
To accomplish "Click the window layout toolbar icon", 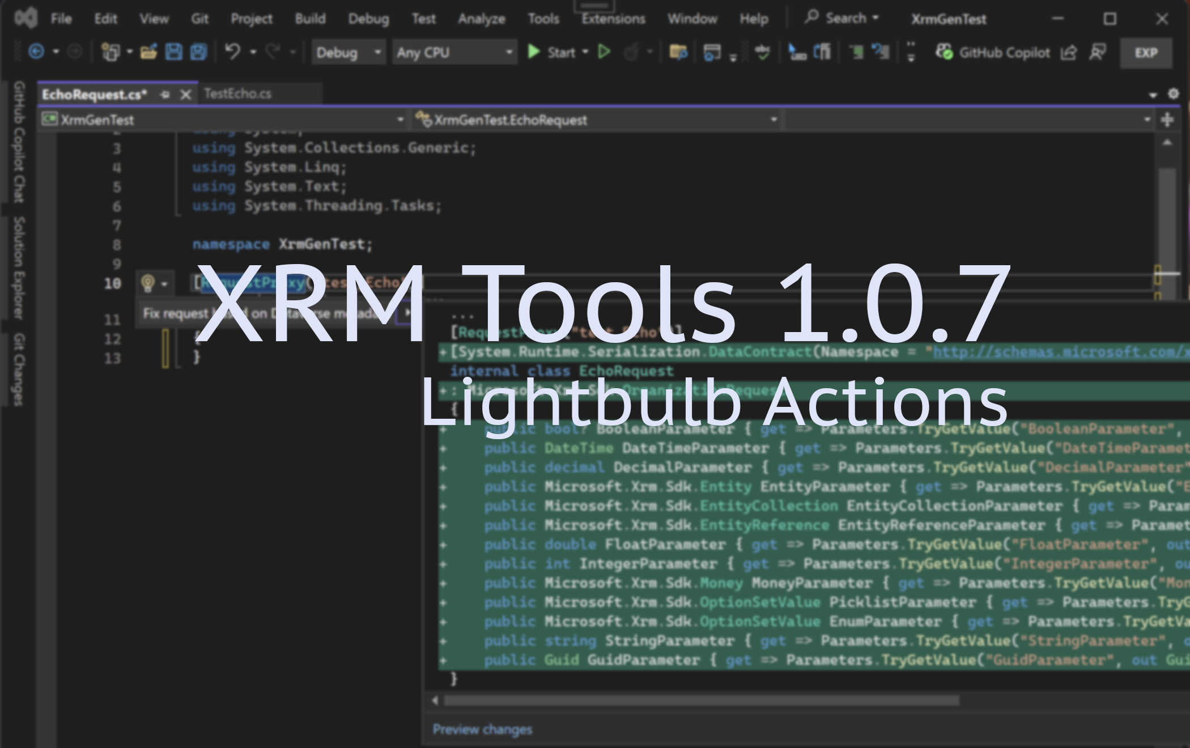I will (x=712, y=53).
